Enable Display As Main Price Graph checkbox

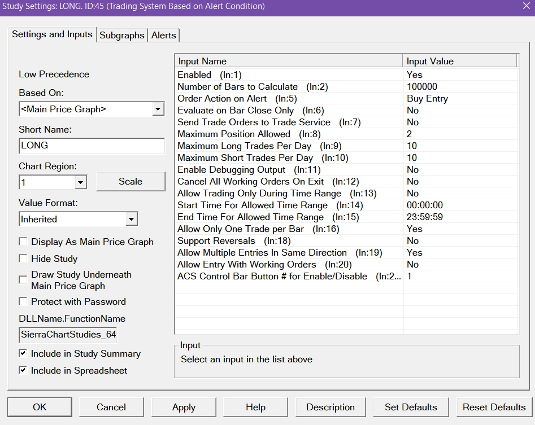23,242
